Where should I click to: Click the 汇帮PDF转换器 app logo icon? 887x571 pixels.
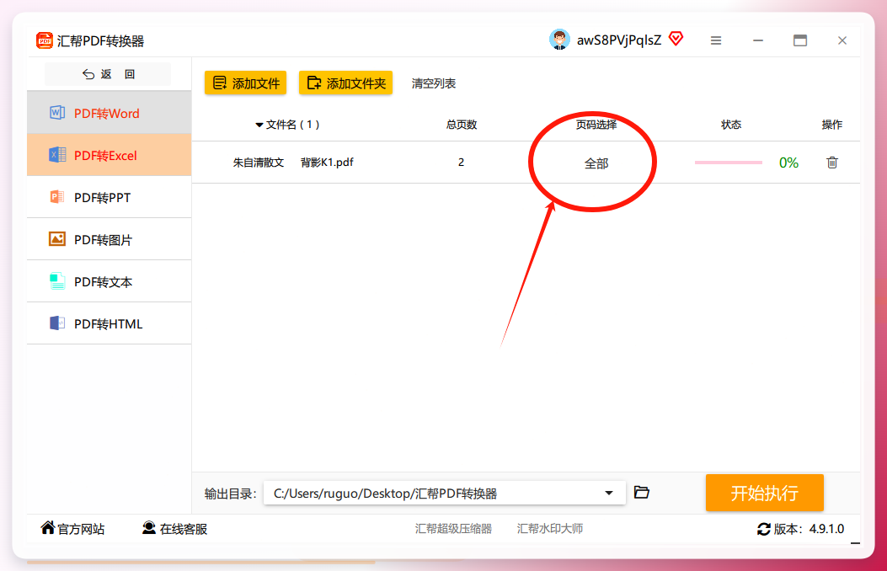pyautogui.click(x=44, y=40)
